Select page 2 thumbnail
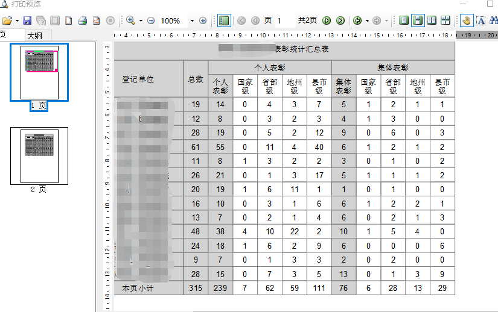This screenshot has width=498, height=312. point(39,156)
